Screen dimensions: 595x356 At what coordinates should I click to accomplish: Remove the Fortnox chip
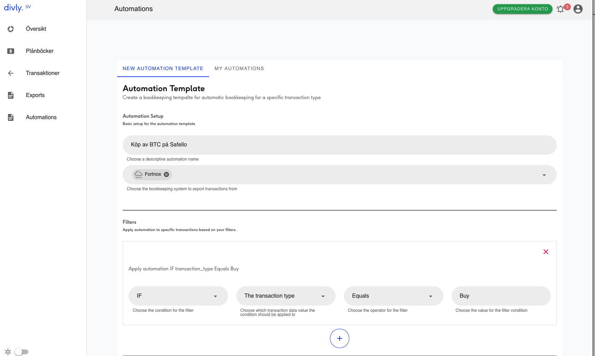click(167, 174)
